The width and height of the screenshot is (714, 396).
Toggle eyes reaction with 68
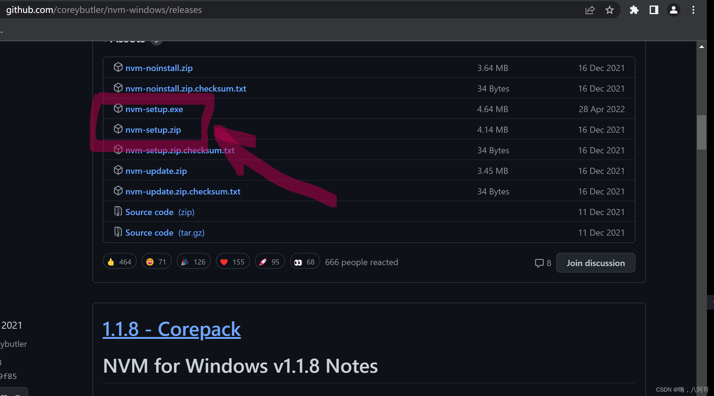[x=305, y=261]
